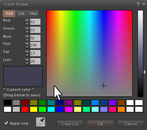This screenshot has width=147, height=130.
Task: Click the Copy LSL button
Action: click(x=70, y=124)
